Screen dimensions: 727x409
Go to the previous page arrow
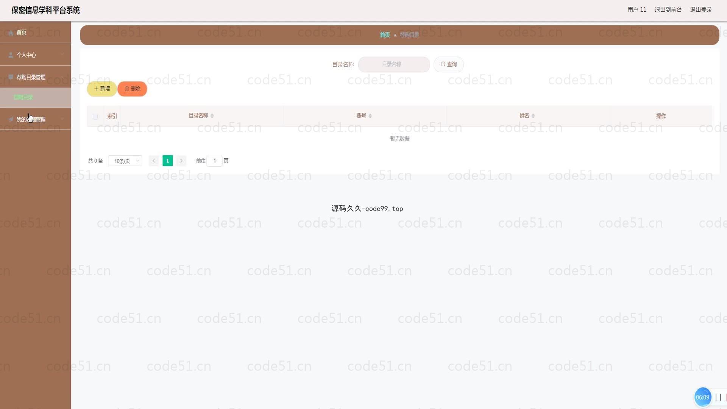(x=154, y=161)
